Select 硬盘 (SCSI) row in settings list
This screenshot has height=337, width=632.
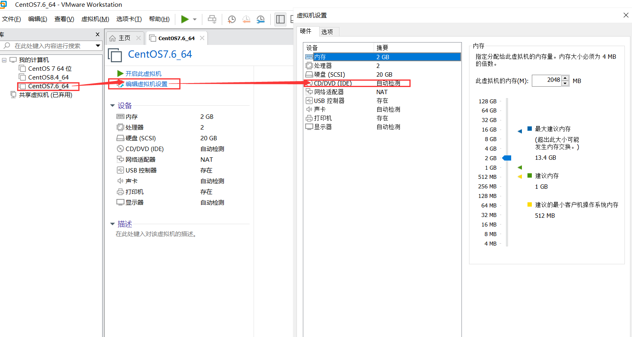pyautogui.click(x=383, y=75)
